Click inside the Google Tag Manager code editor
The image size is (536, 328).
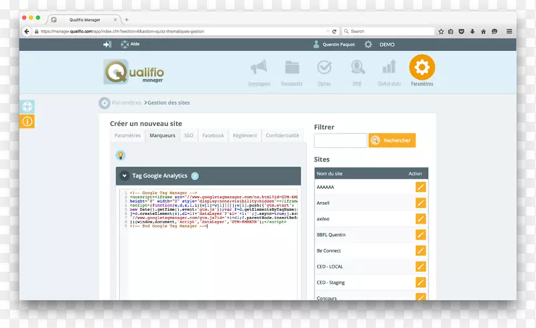[x=208, y=244]
